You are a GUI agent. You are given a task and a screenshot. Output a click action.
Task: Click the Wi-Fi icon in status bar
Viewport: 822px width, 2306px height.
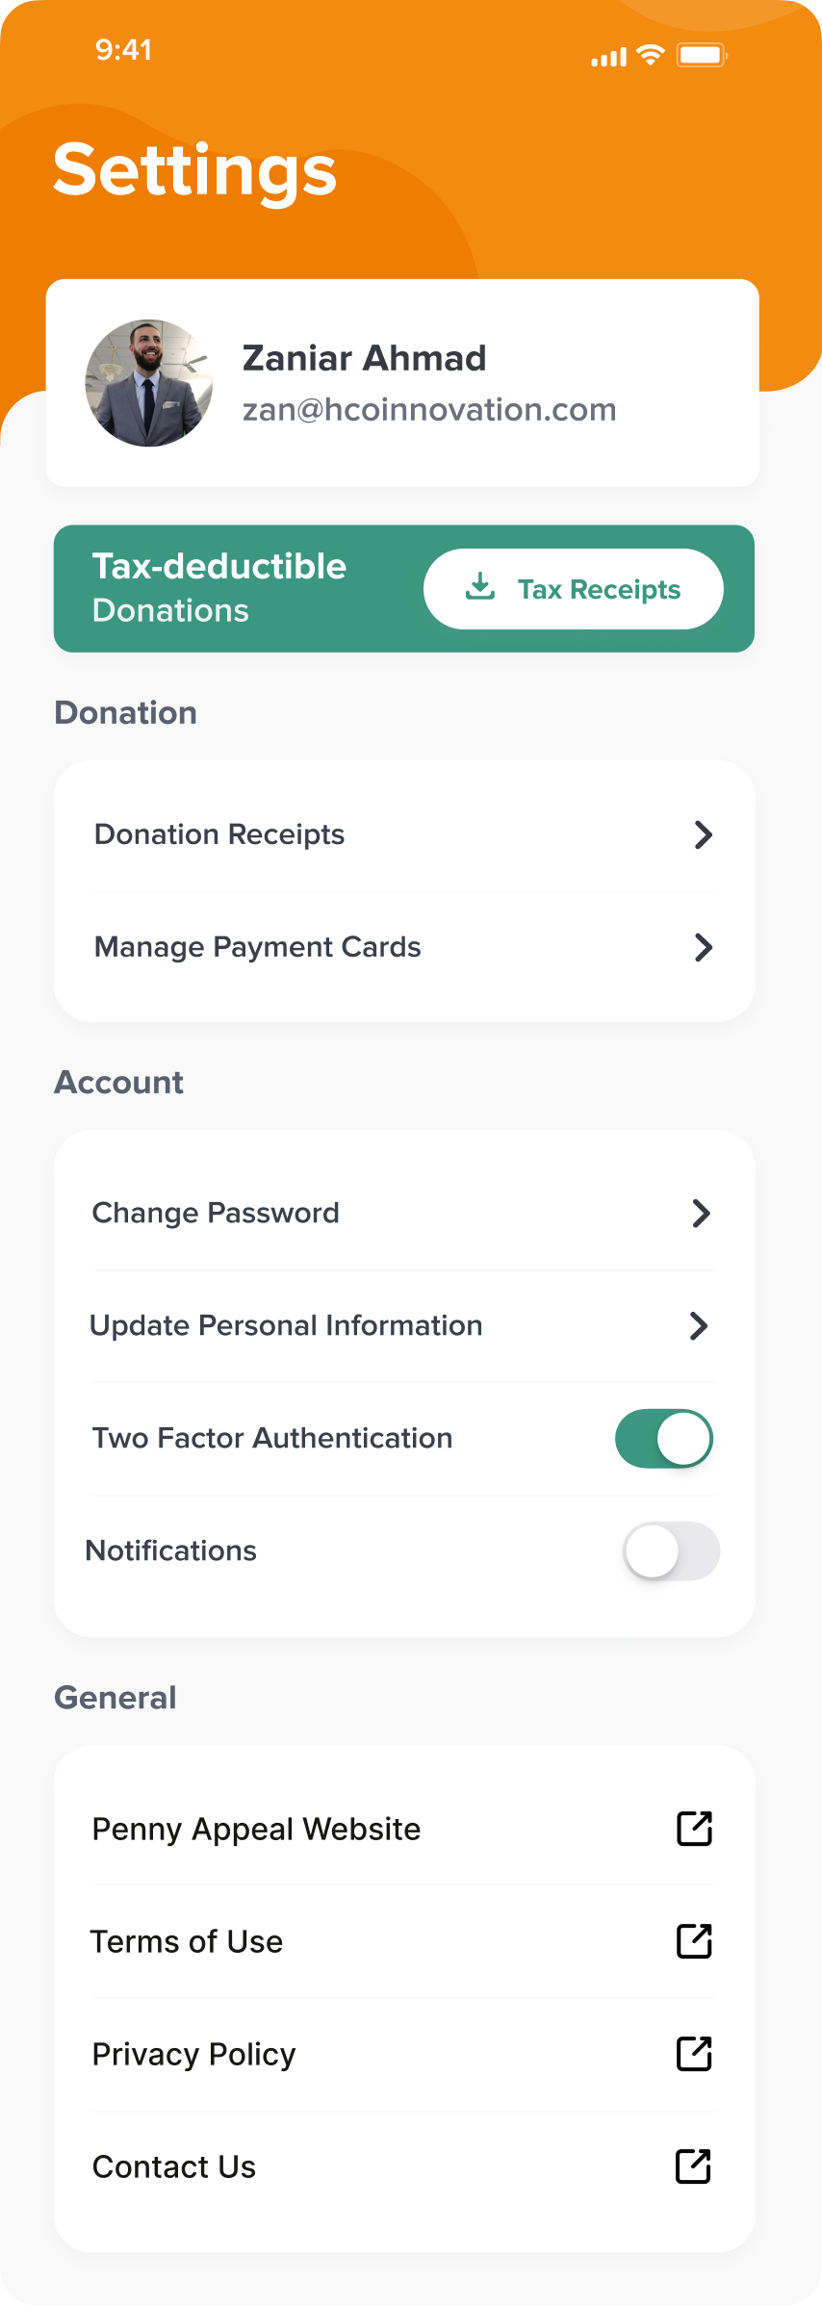tap(652, 55)
